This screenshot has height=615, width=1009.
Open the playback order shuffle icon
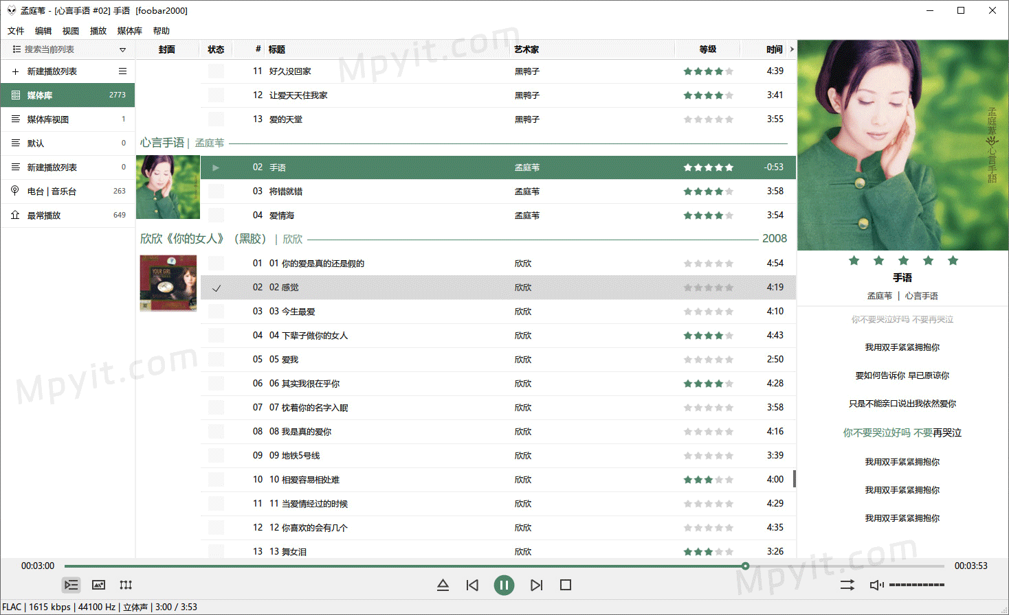(847, 585)
